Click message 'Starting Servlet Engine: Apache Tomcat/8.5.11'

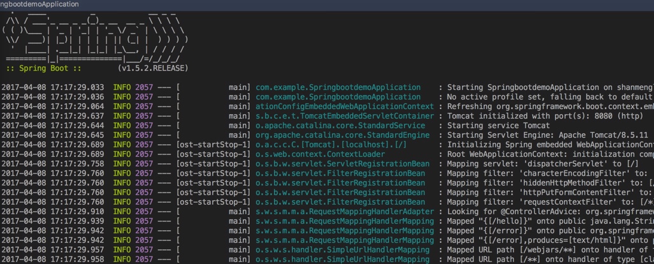coord(548,135)
